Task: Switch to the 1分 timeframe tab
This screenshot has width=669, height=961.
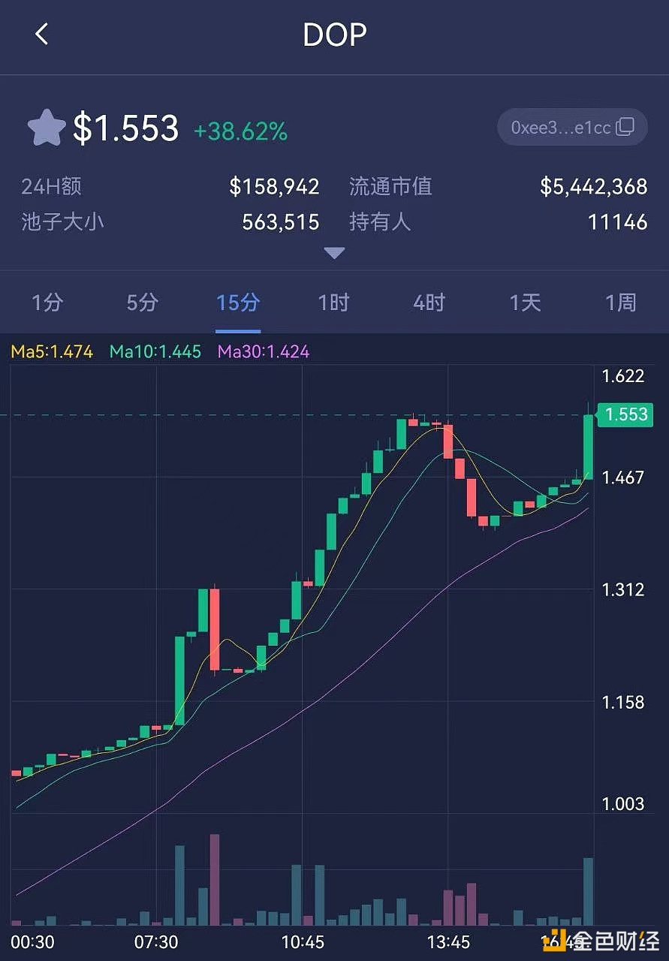Action: [47, 303]
